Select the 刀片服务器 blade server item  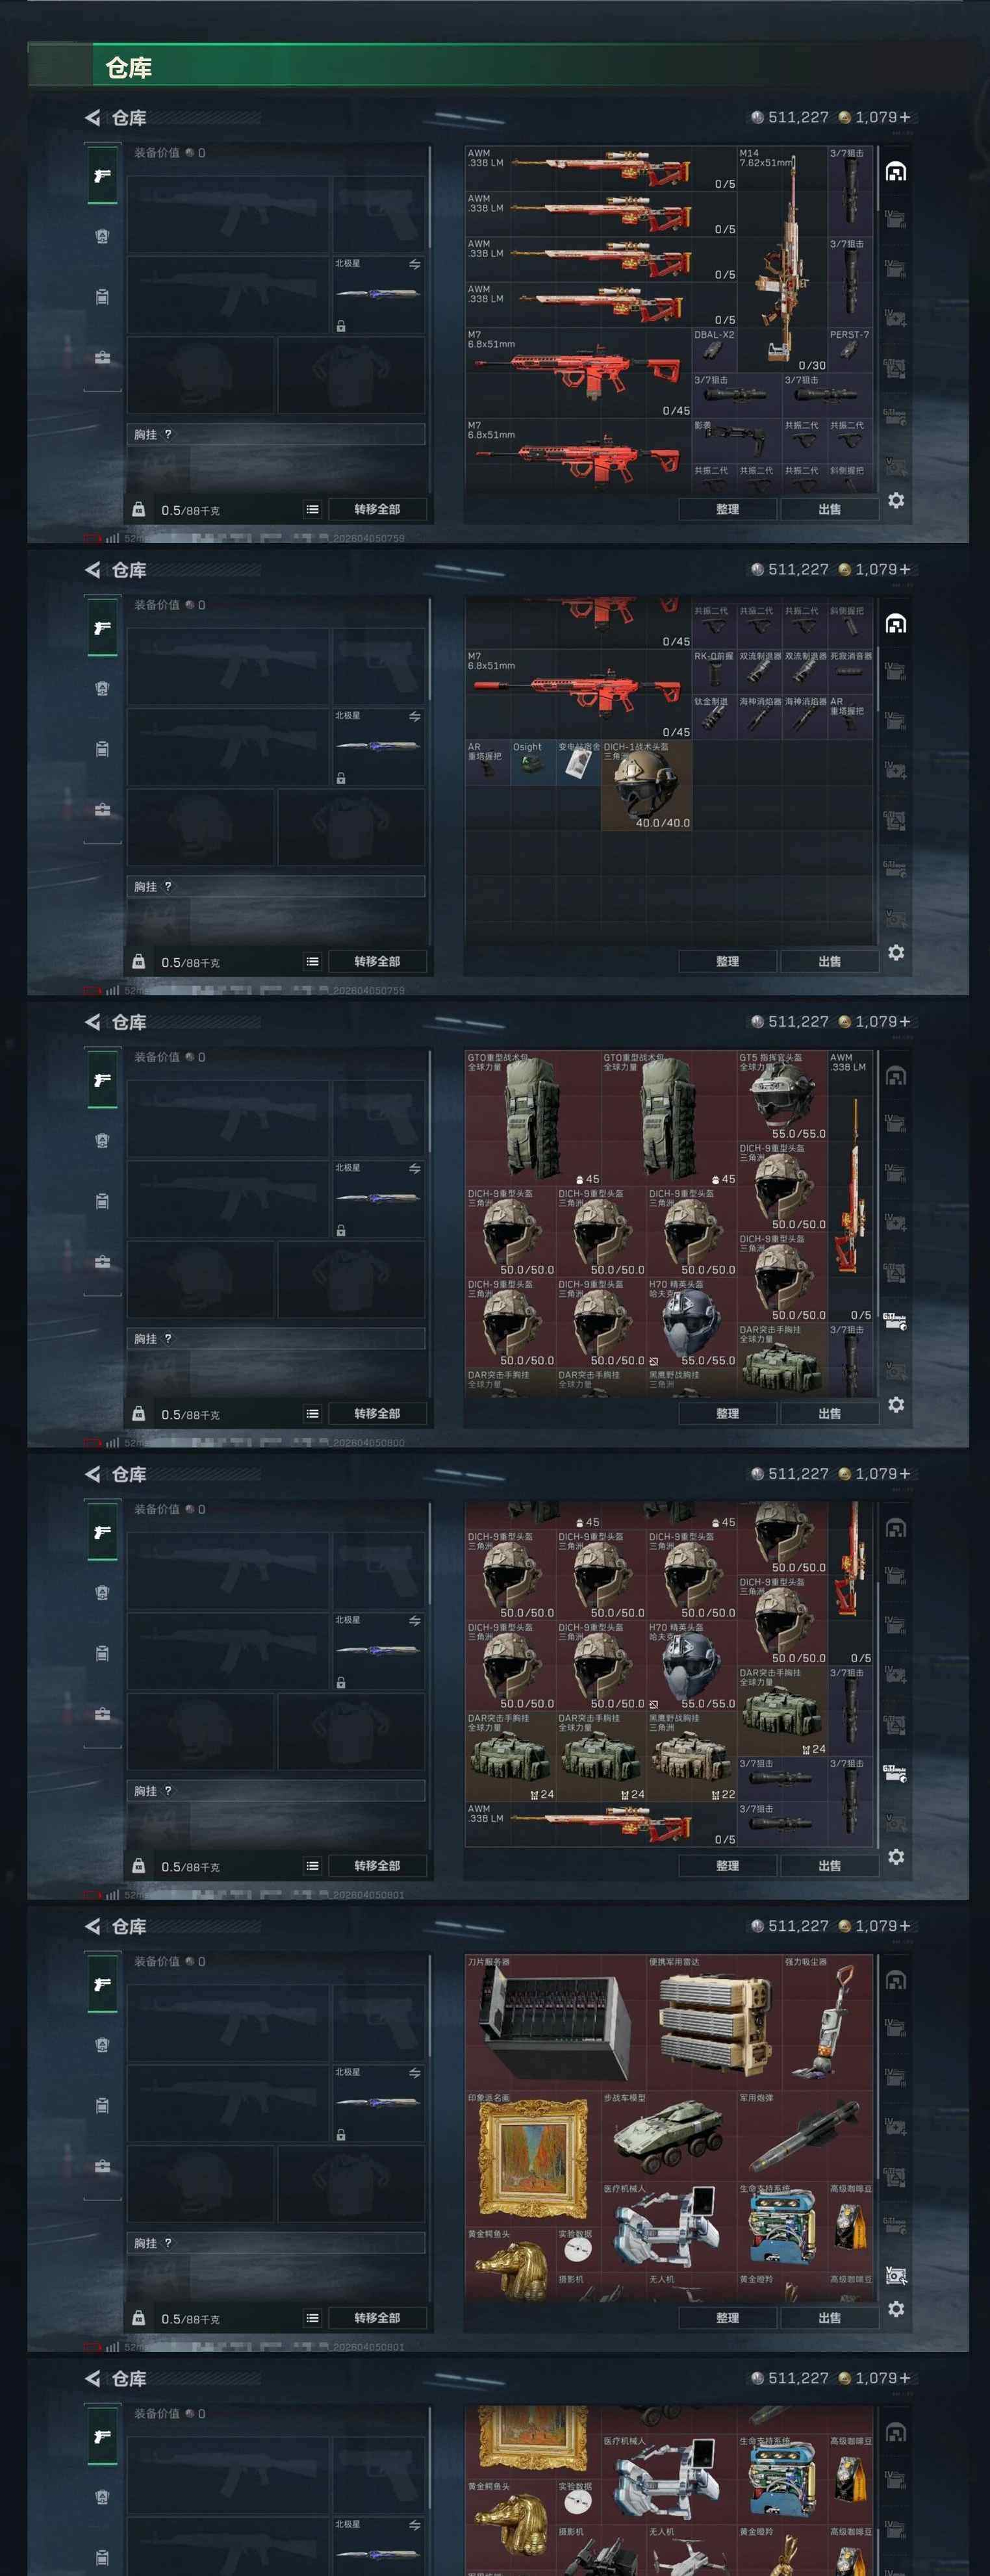[x=555, y=2021]
